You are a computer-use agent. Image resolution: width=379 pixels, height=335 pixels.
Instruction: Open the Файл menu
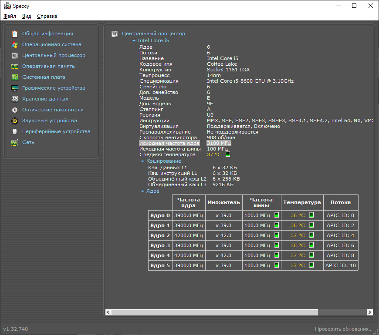(x=10, y=16)
